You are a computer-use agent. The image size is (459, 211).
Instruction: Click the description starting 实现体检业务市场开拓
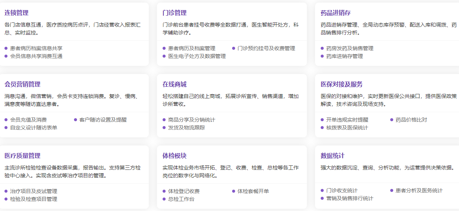pyautogui.click(x=231, y=172)
